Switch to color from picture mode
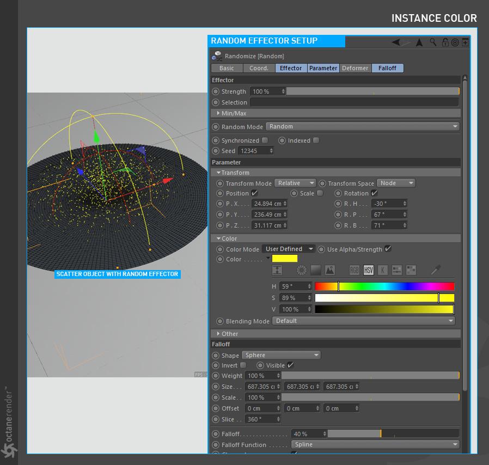 329,270
